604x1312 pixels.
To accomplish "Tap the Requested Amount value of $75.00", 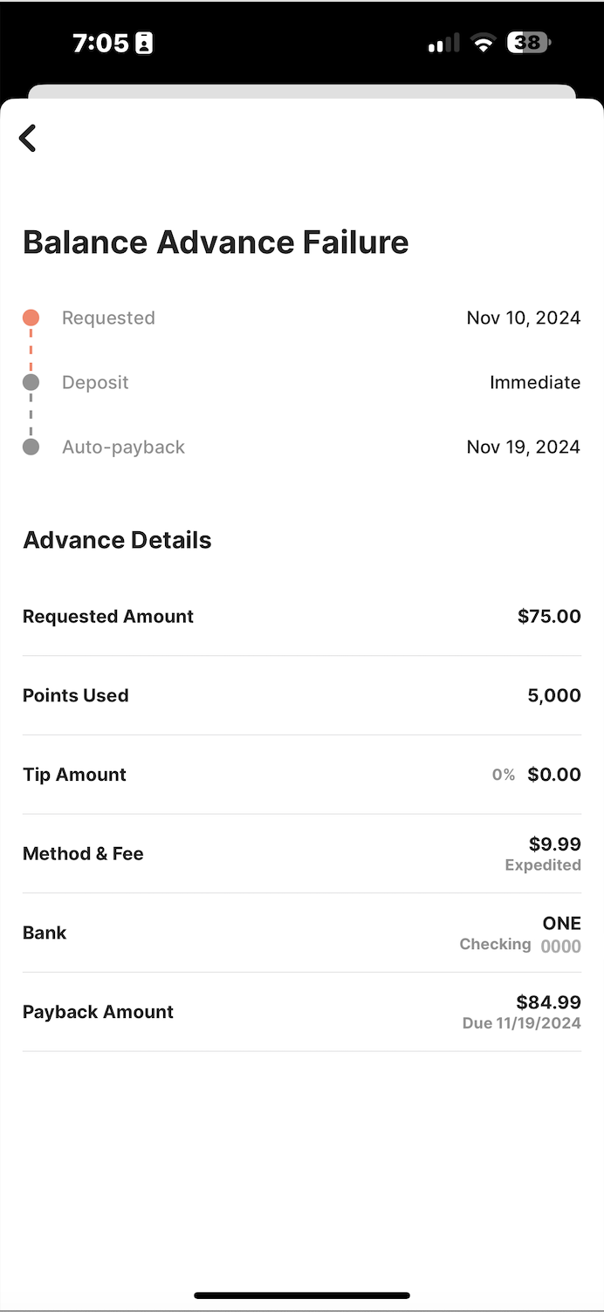I will [x=548, y=616].
